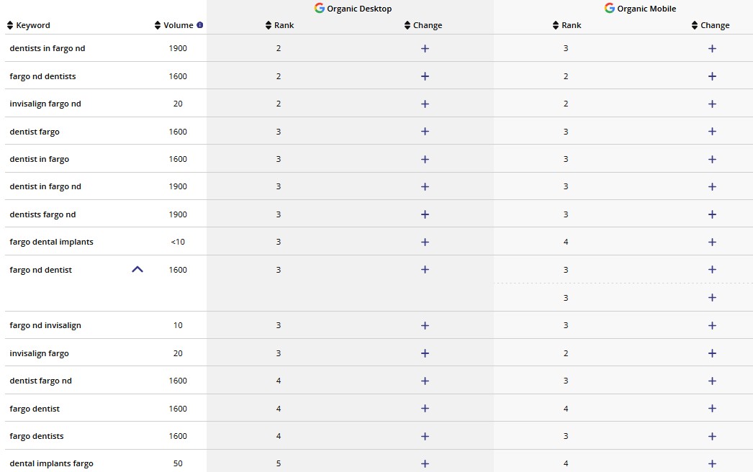Click desktop change plus for 'fargo nd dentist'

pos(425,269)
